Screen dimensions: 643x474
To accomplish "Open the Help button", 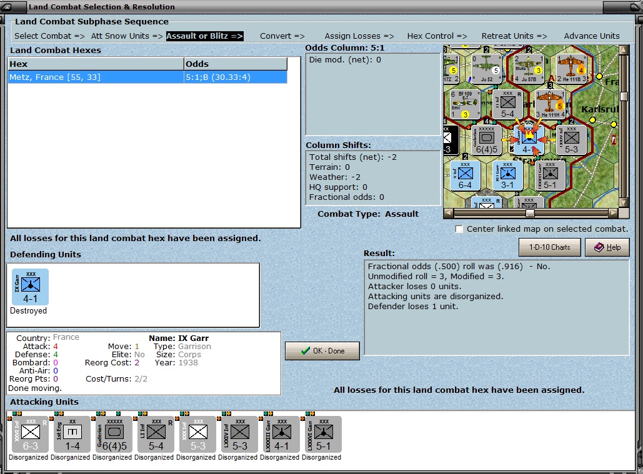I will [607, 247].
